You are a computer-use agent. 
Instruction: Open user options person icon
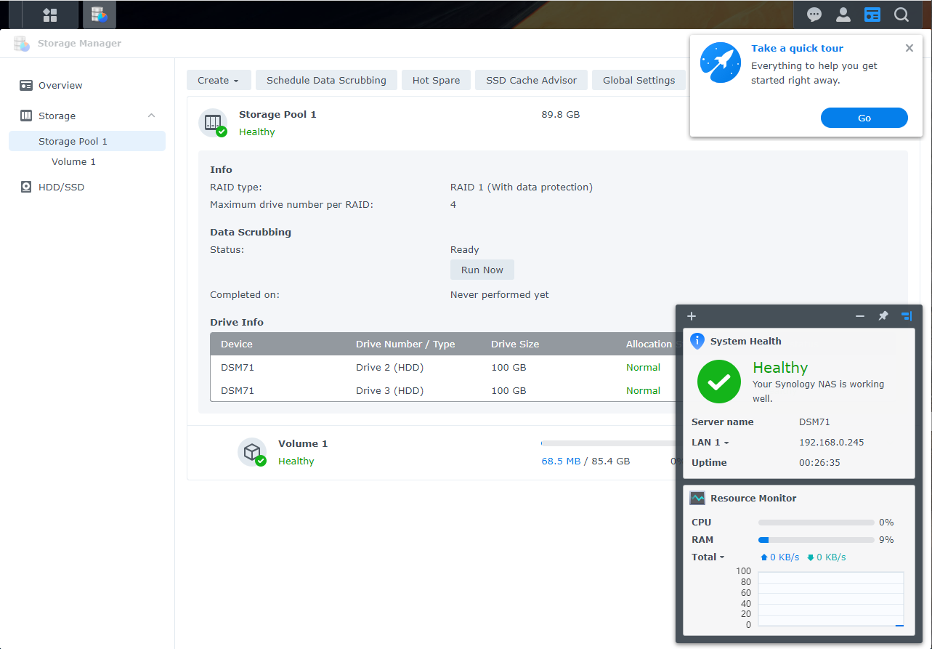[843, 15]
